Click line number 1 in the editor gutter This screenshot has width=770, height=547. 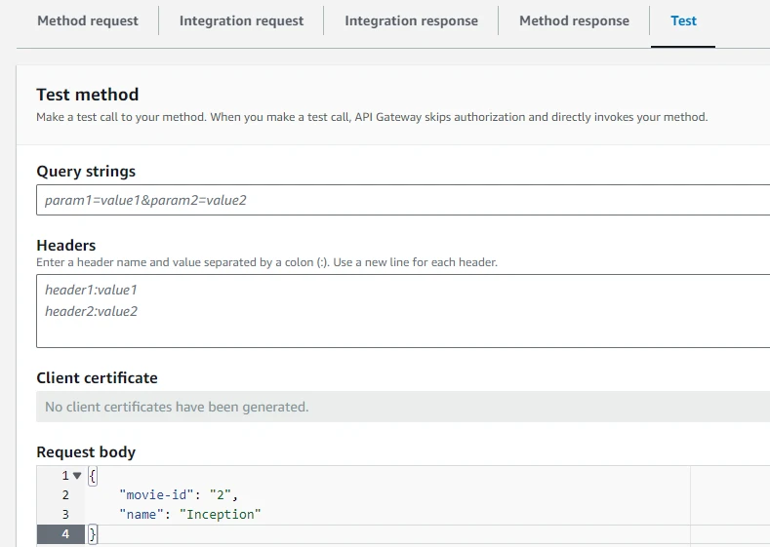(x=65, y=476)
